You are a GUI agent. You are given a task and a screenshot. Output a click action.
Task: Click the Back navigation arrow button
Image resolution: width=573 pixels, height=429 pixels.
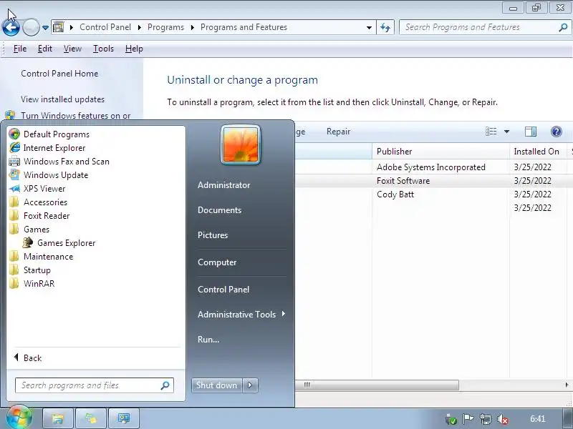point(11,27)
